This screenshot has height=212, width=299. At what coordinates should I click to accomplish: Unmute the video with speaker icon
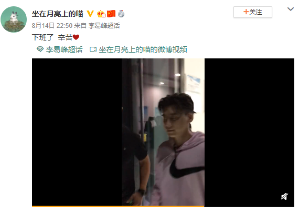(284, 196)
